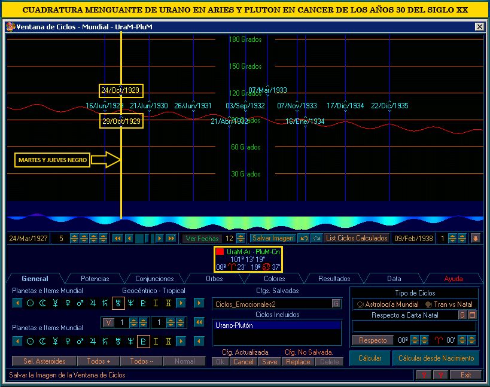Select the highlighted Uranus glyph in first planet row
490x387 pixels.
pos(118,303)
